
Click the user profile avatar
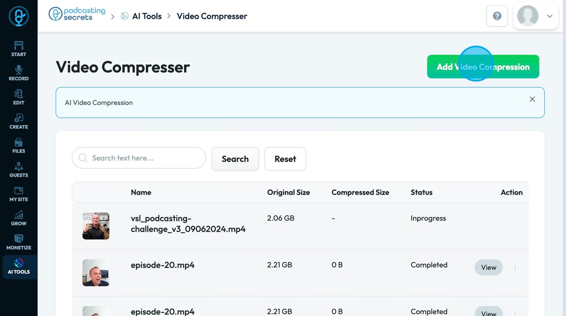coord(528,16)
